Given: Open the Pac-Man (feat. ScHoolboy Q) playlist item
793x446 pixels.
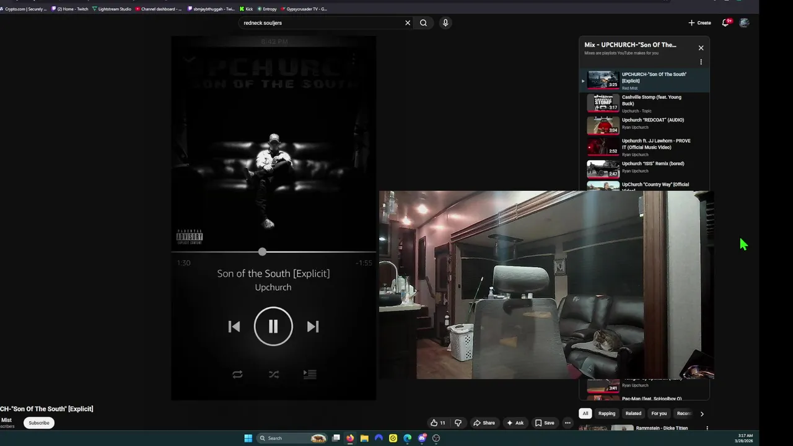Looking at the screenshot, I should (x=644, y=398).
